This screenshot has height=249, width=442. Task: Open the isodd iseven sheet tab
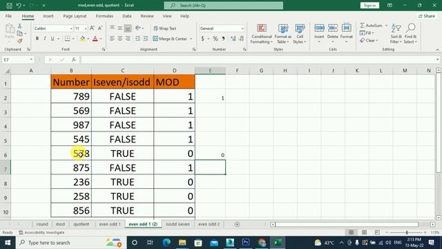click(x=177, y=224)
